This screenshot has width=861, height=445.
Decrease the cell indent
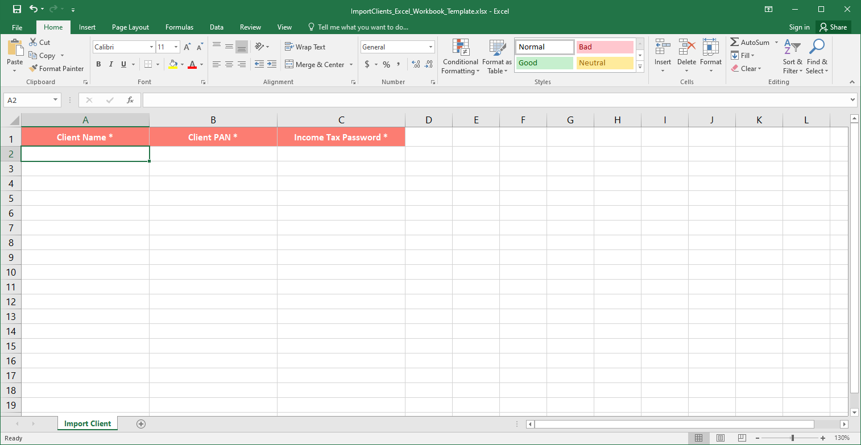[x=259, y=64]
